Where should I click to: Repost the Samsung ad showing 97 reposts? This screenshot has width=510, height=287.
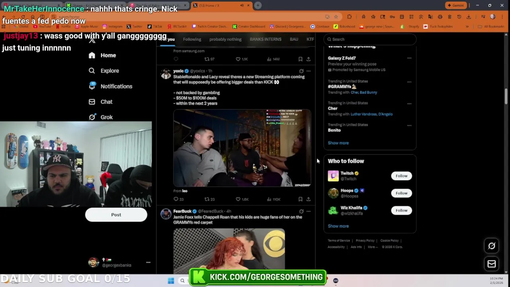(x=209, y=59)
